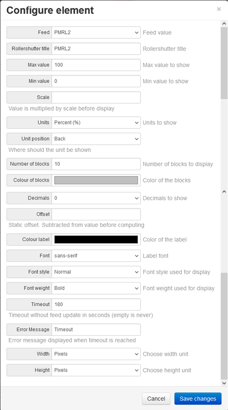Close the Configure element dialog
228x410 pixels.
click(x=219, y=9)
